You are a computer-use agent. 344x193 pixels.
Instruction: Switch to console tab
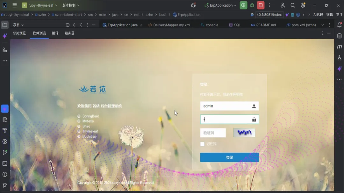pos(210,25)
